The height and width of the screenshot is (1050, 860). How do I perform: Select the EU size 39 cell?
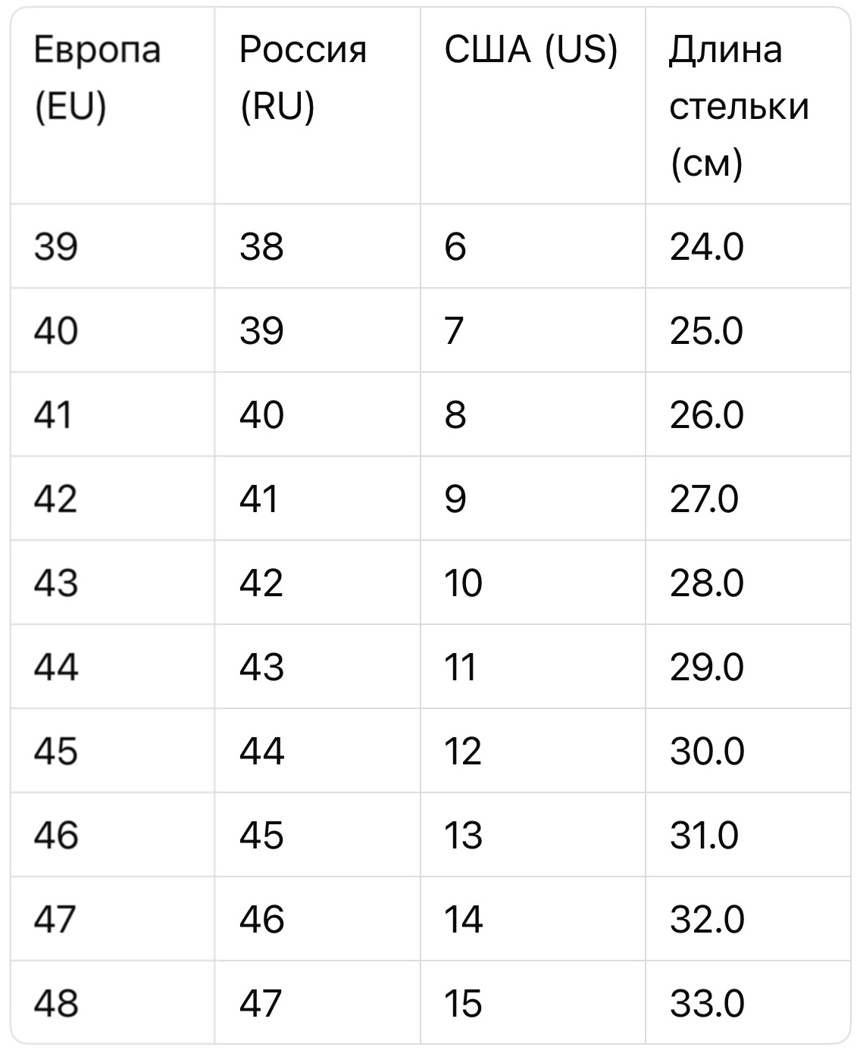tap(55, 246)
